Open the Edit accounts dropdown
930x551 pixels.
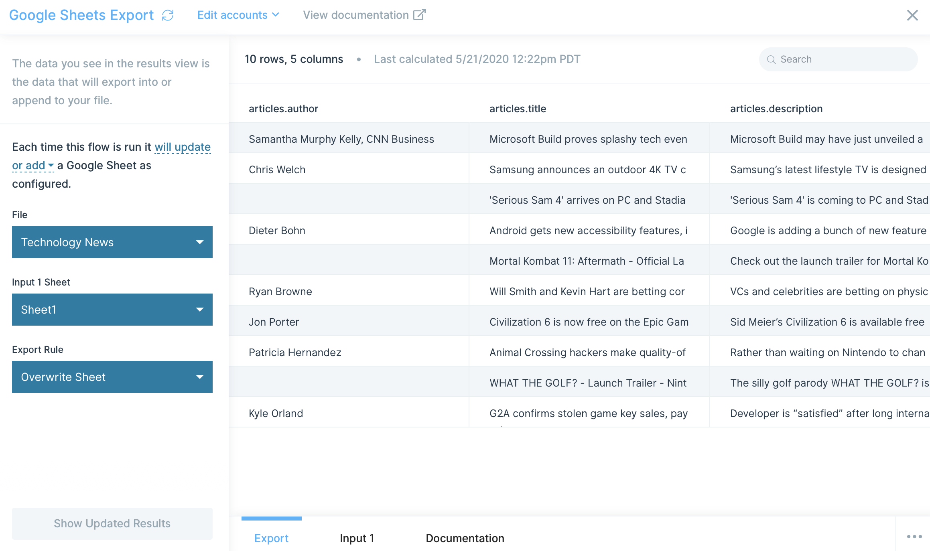pos(238,15)
